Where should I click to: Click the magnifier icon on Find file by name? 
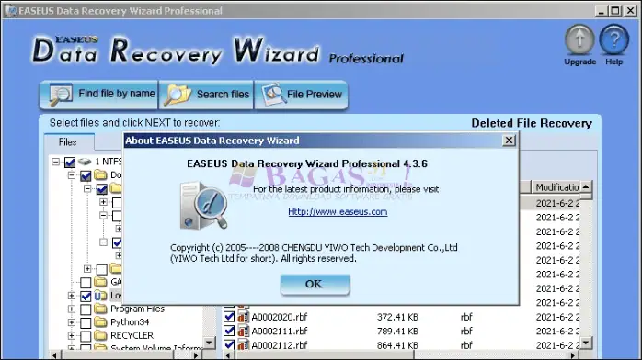60,95
